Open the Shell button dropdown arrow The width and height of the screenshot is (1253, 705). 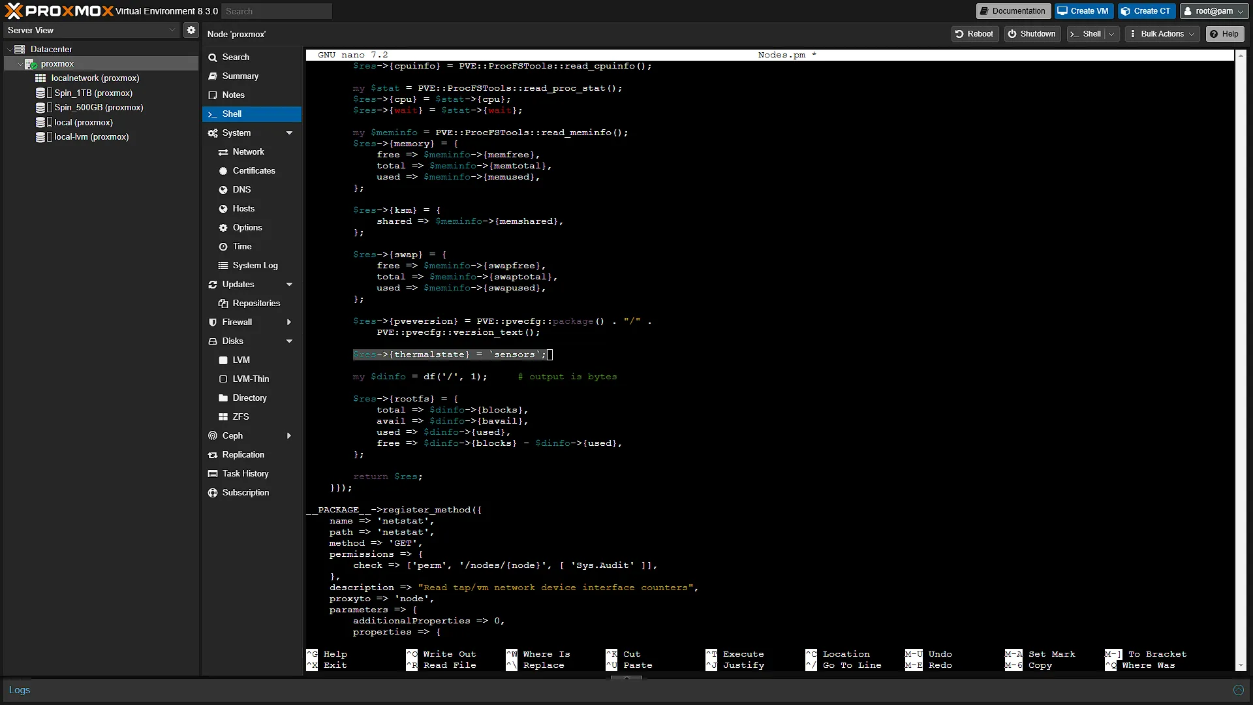coord(1111,34)
